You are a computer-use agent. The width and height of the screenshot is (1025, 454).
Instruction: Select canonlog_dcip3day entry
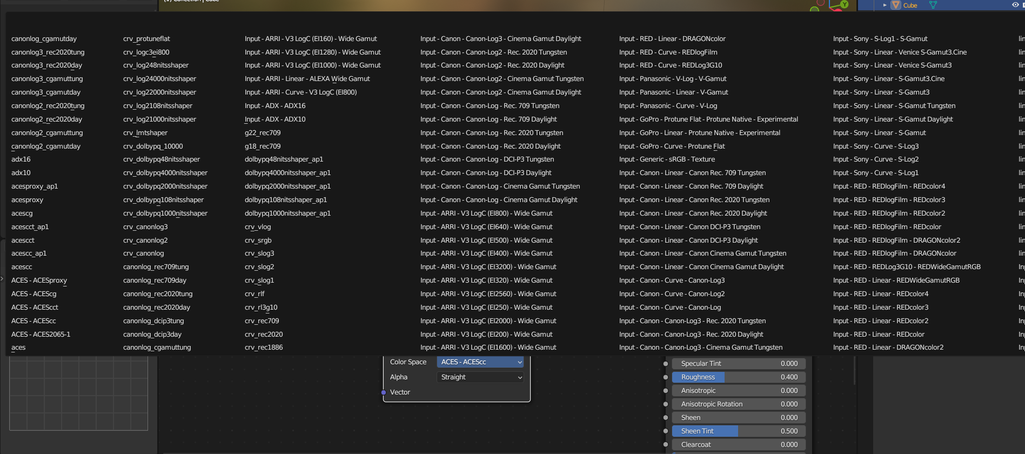click(152, 335)
